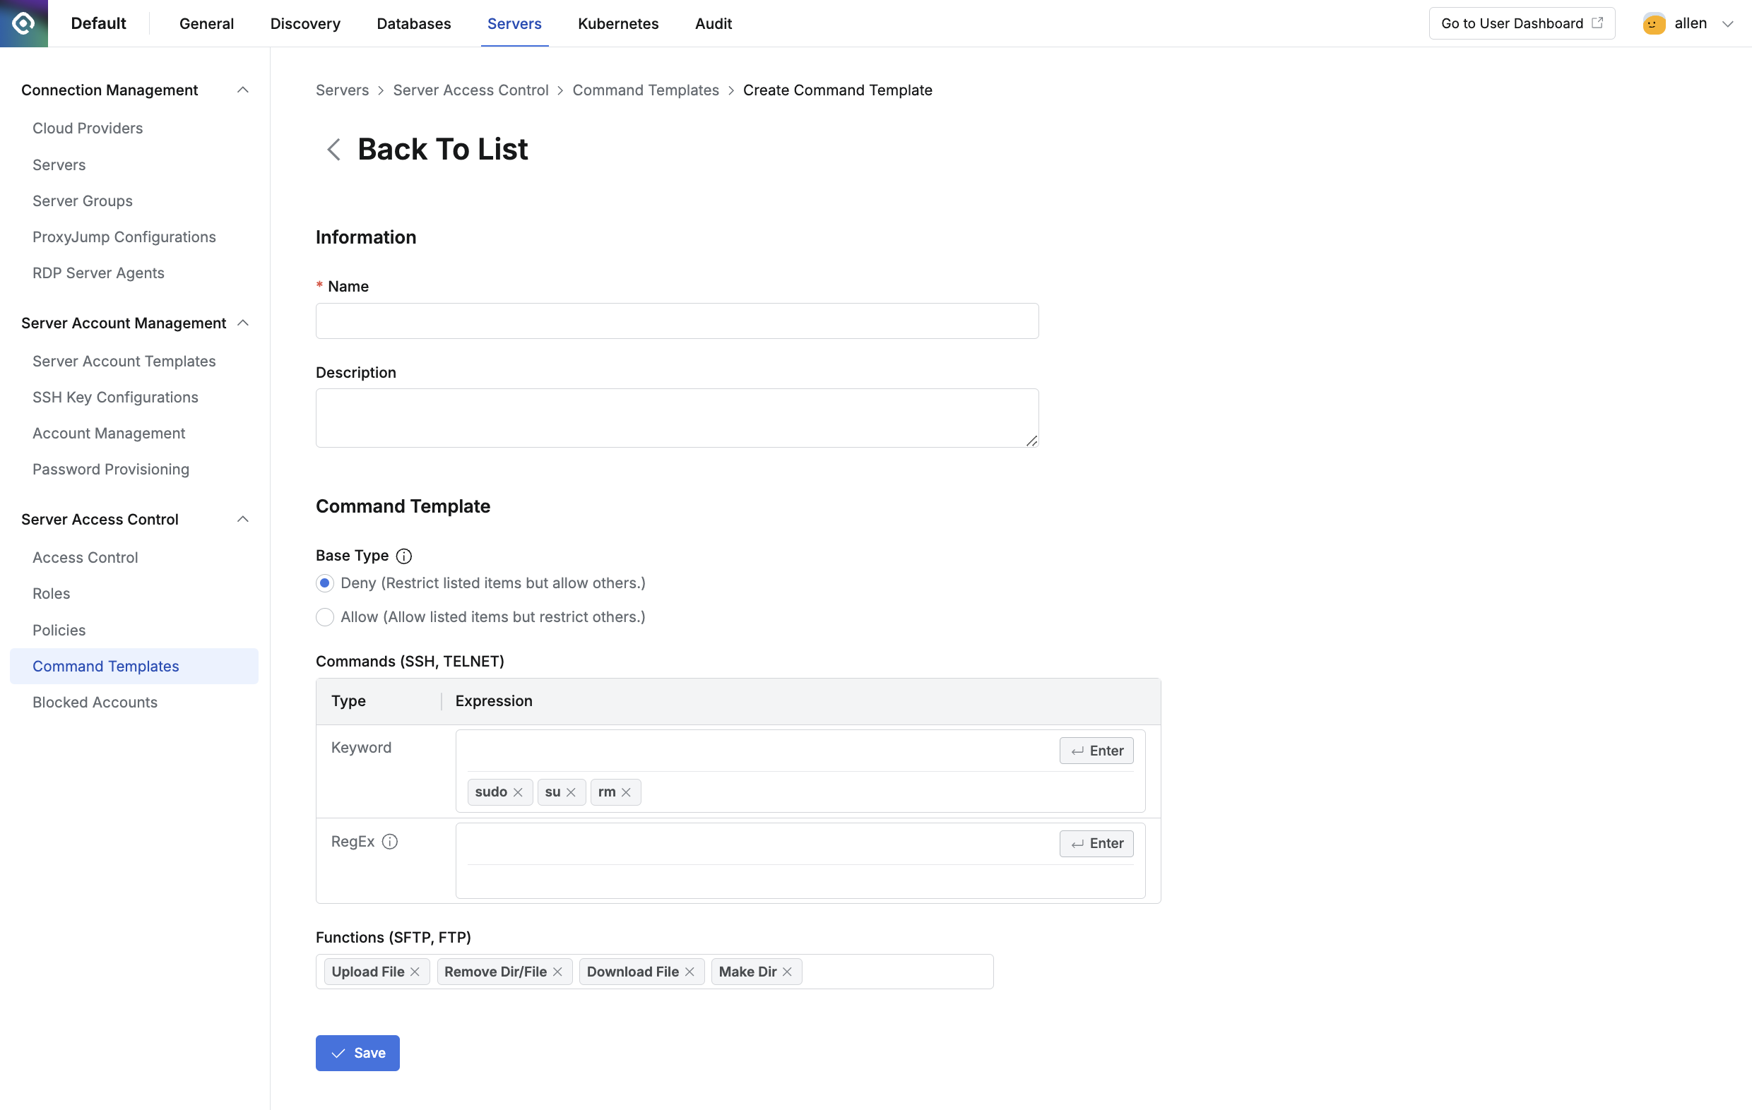Click the allen user avatar icon

(1653, 23)
